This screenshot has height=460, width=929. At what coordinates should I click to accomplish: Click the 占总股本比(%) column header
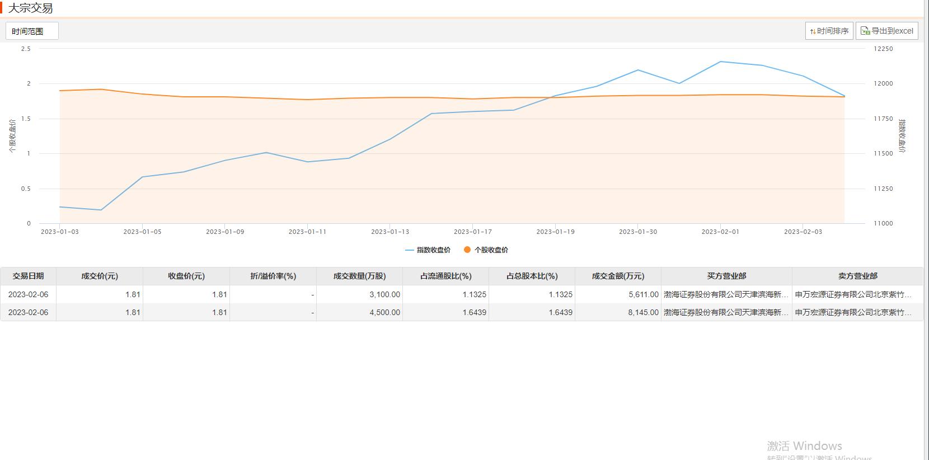[532, 276]
